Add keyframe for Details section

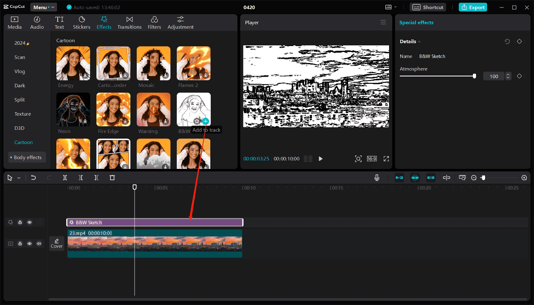(519, 41)
